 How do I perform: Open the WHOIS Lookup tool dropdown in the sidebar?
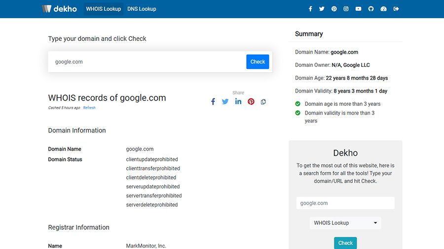(x=345, y=223)
